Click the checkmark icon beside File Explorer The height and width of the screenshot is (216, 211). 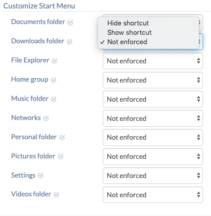54,61
